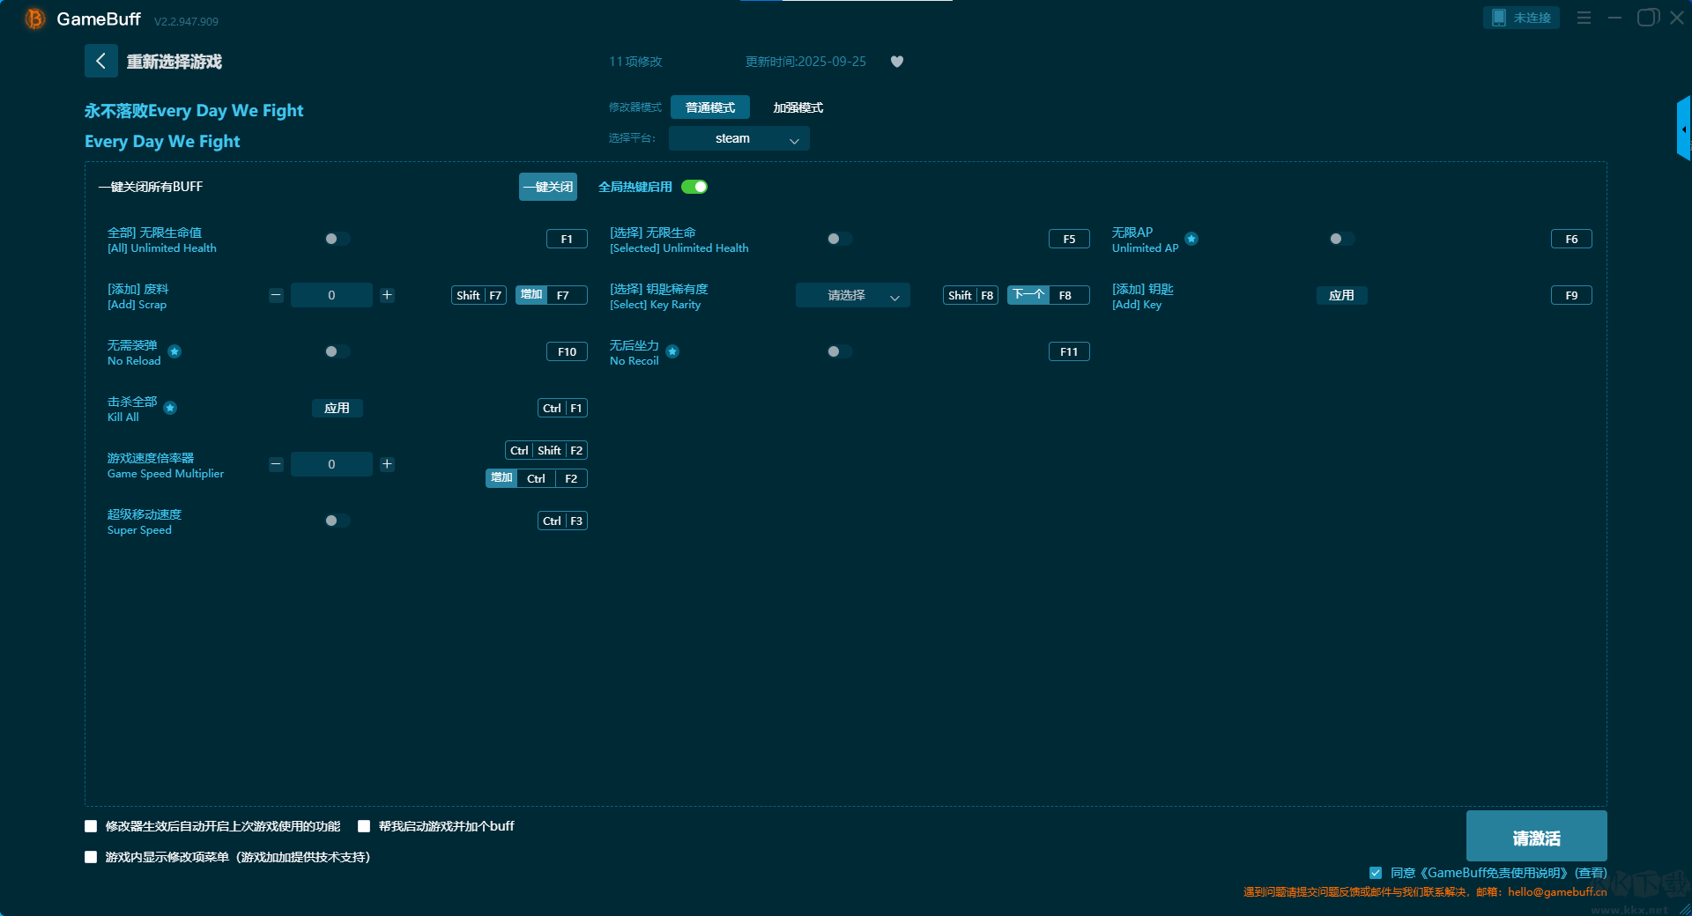Screen dimensions: 1692x916
Task: Click the Ctrl F3 hotkey for Super Speed
Action: click(562, 521)
